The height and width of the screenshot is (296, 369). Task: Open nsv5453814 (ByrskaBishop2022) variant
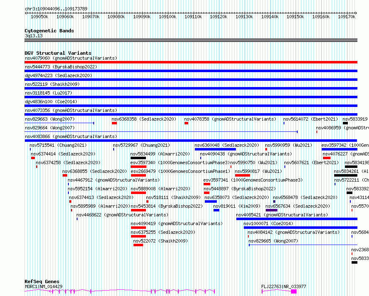tap(167, 206)
